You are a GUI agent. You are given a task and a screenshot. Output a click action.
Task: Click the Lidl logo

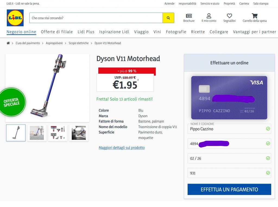pos(15,18)
